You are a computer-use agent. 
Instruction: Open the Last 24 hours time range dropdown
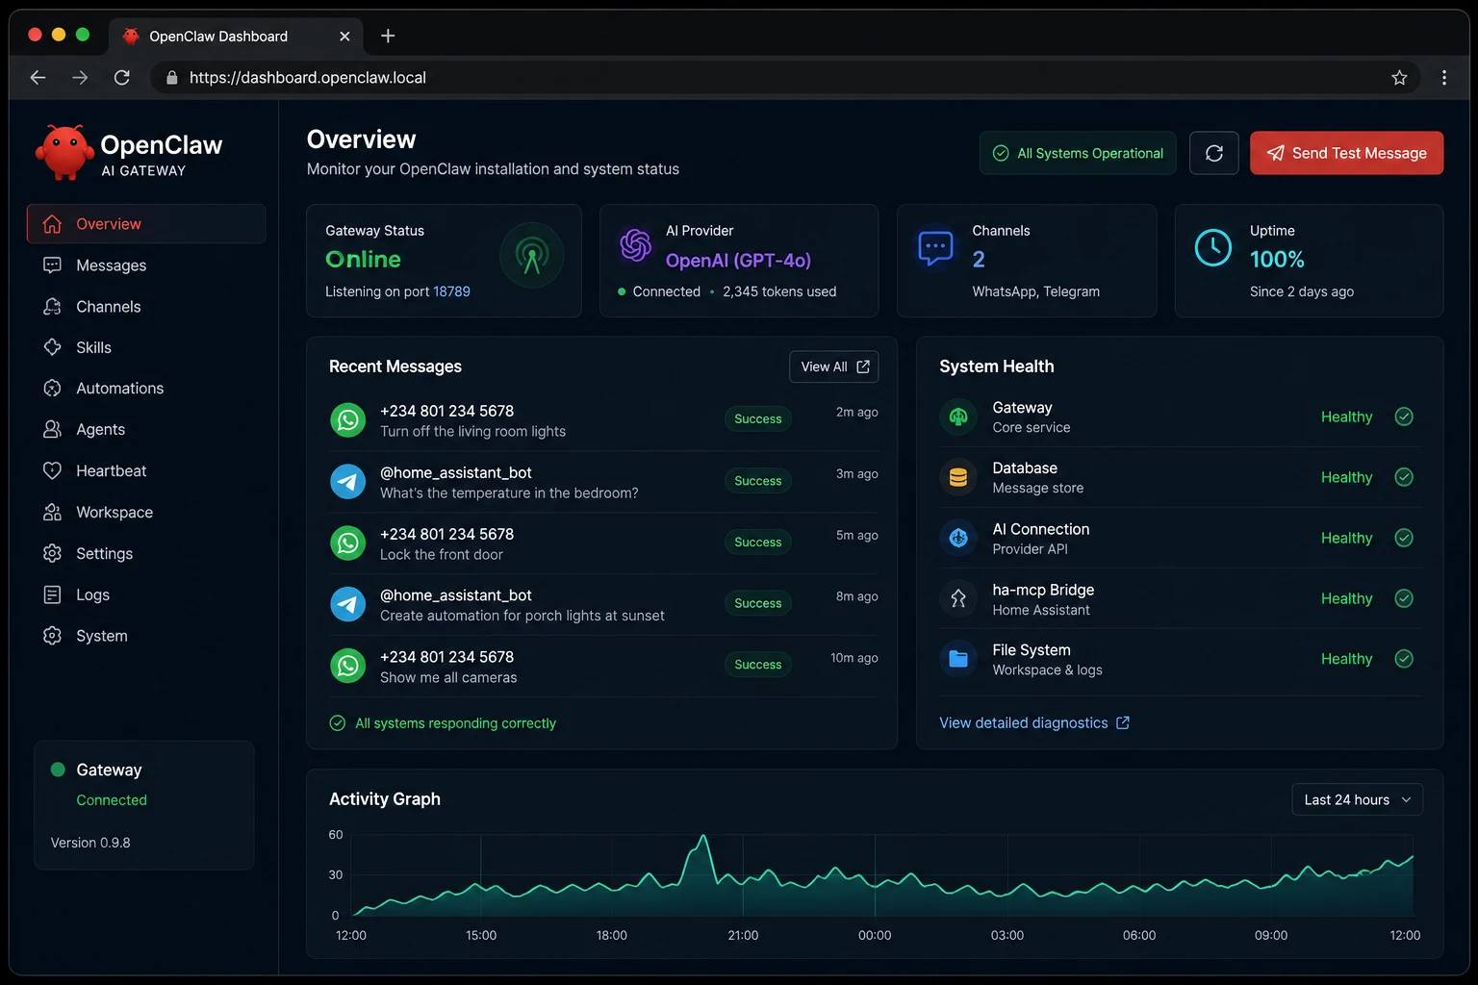(1357, 799)
